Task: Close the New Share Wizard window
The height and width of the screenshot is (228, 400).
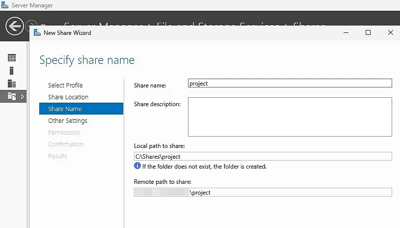Action: click(x=390, y=33)
